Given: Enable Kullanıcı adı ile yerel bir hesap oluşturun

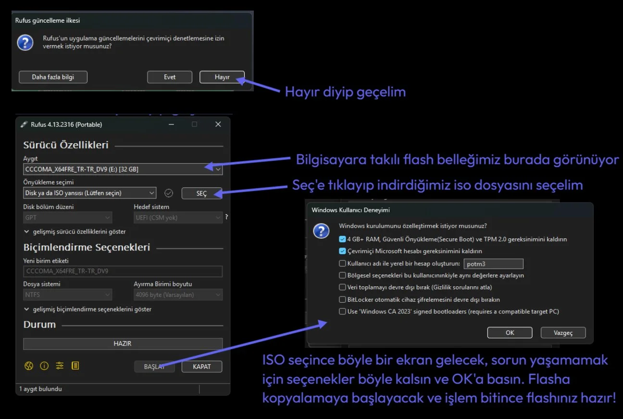Looking at the screenshot, I should (342, 263).
